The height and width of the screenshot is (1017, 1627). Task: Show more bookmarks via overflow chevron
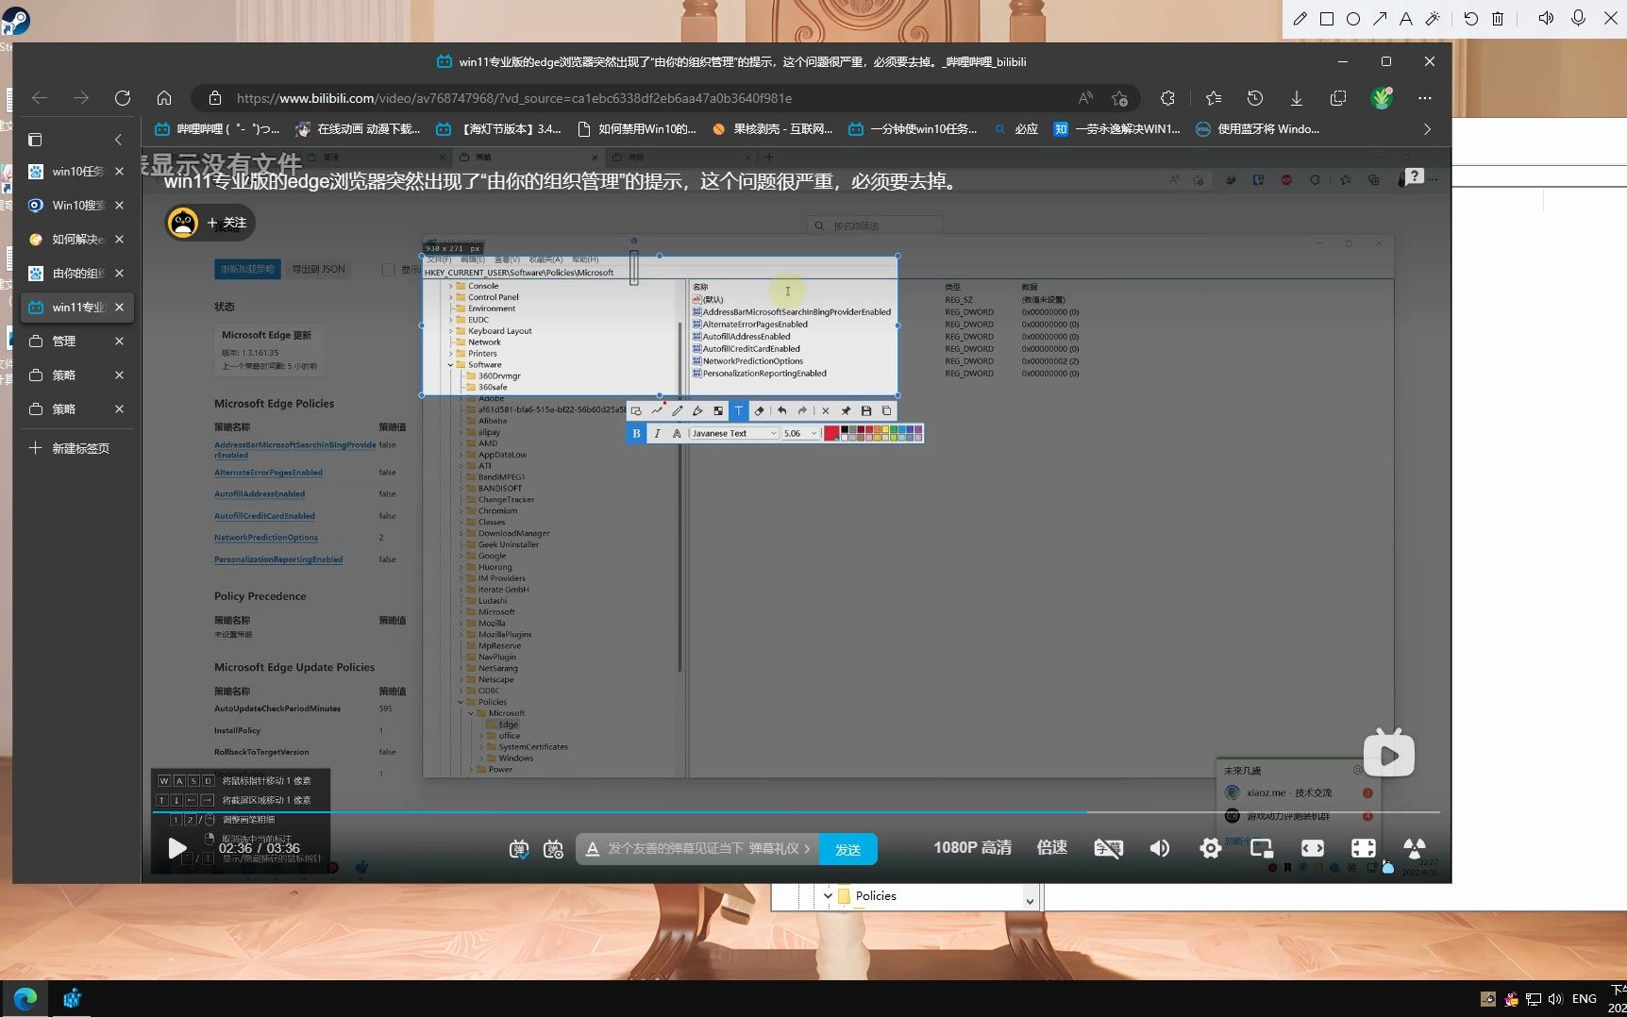(1427, 129)
